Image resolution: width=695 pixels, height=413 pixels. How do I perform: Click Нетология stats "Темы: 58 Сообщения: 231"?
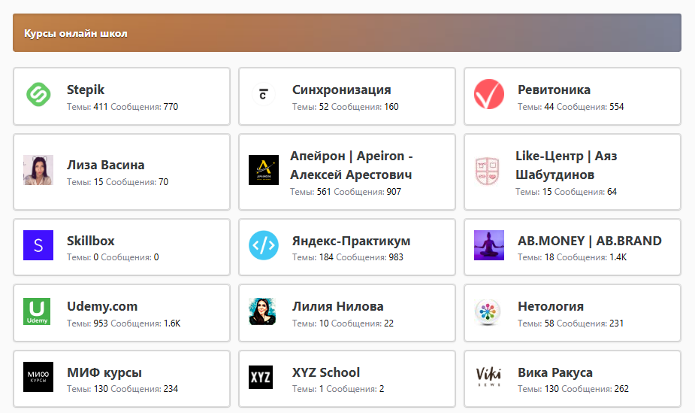pos(570,323)
